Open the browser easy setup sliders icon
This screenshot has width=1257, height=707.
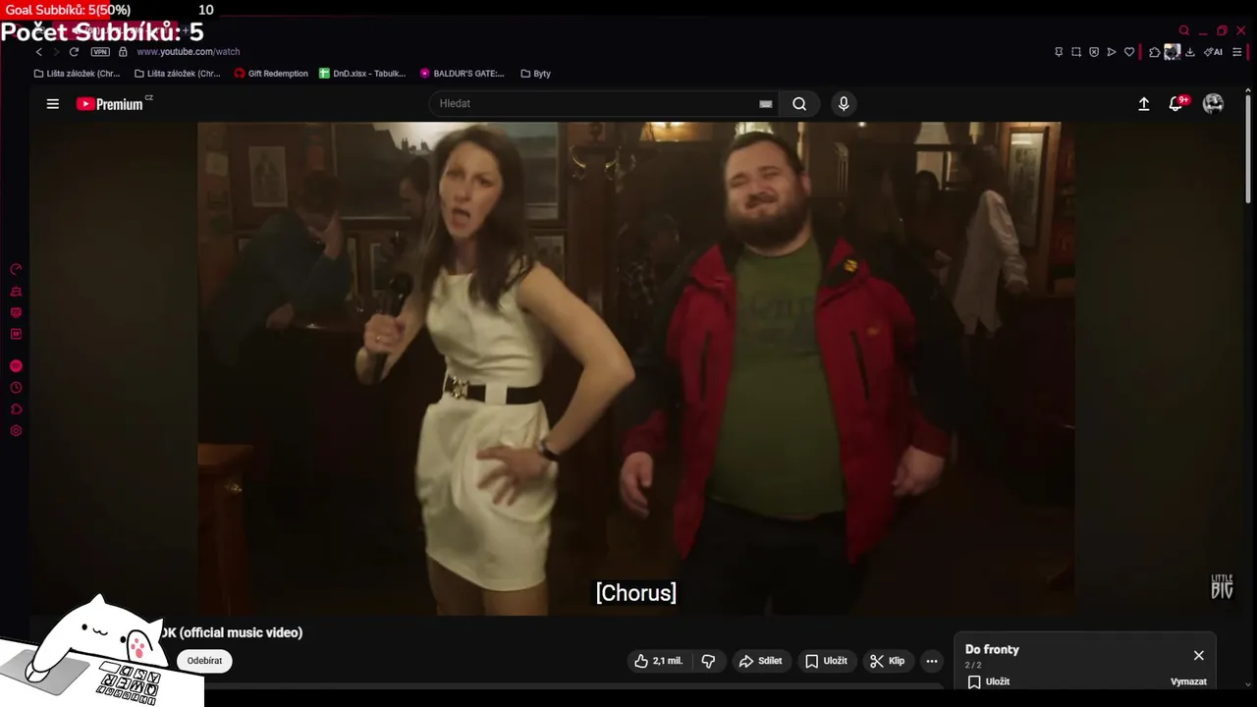[x=1237, y=52]
